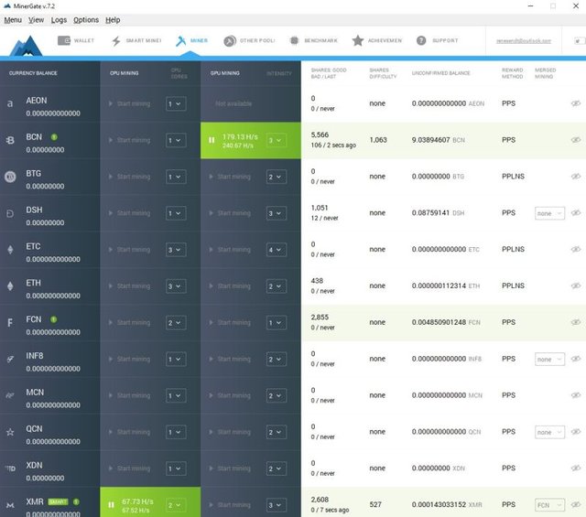Open the Support tab

pos(437,40)
